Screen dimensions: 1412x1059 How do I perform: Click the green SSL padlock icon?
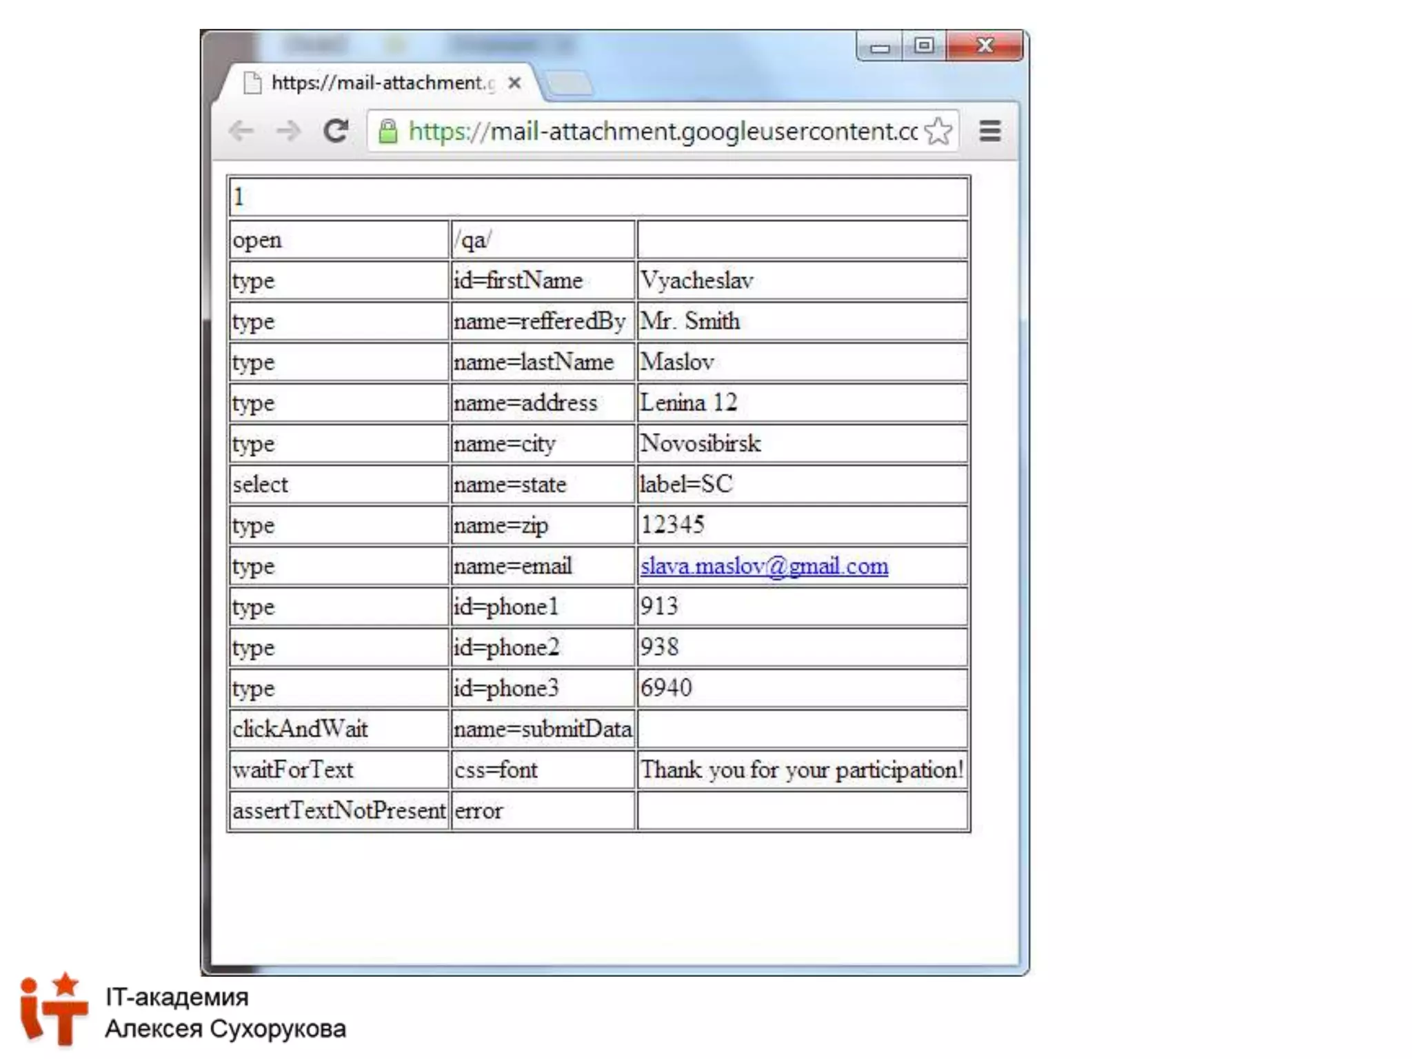(388, 131)
